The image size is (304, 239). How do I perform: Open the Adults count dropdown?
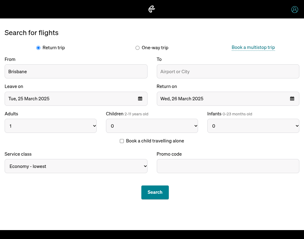pos(51,126)
